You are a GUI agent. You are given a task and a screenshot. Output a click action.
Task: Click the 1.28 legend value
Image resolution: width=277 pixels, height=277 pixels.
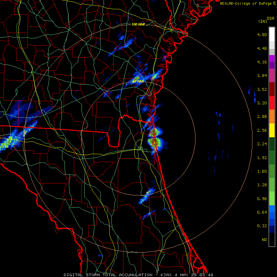[262, 185]
